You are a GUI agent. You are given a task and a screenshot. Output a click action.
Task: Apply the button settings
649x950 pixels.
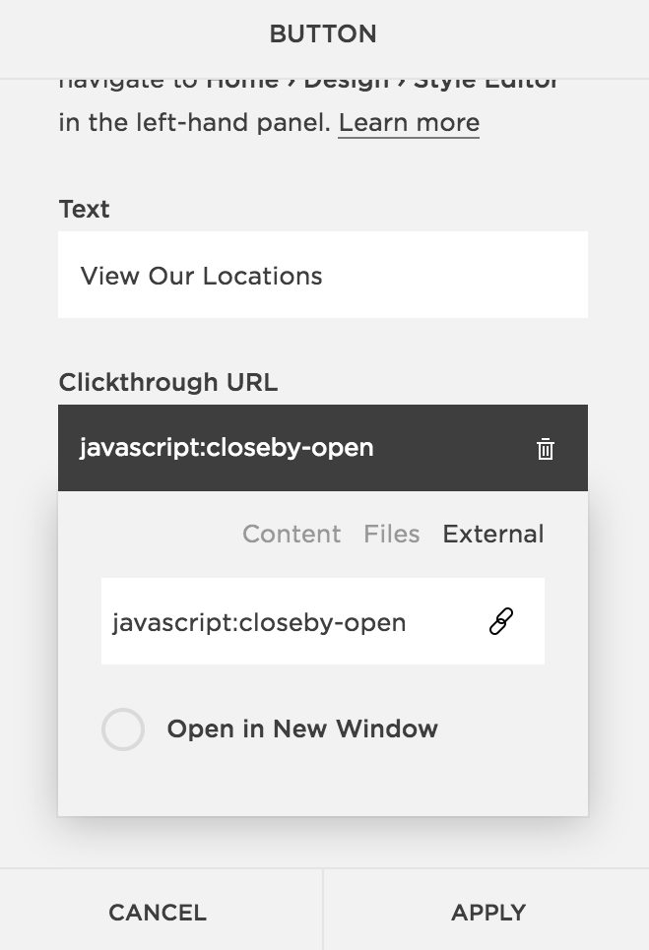point(487,911)
